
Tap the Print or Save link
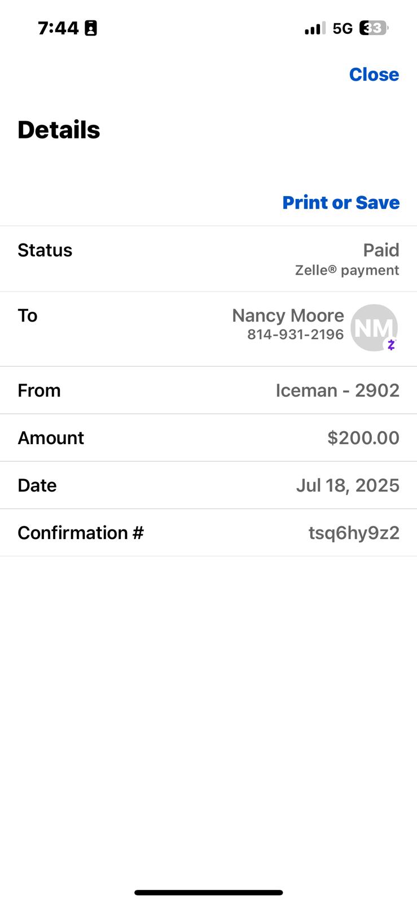(x=341, y=202)
